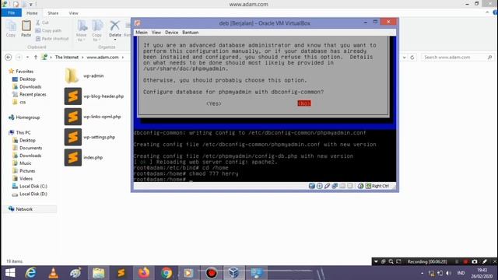Viewport: 498px width, 280px height.
Task: Select the wp-settings.php file
Action: (x=90, y=137)
